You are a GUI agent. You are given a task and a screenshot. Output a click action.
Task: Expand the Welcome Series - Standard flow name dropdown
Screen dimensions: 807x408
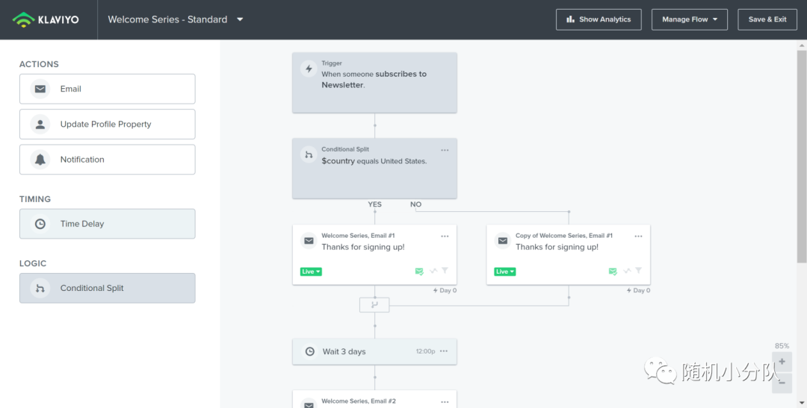(240, 19)
